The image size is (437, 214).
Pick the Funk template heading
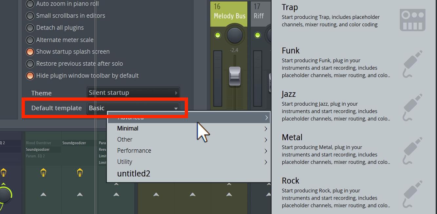[x=291, y=51]
